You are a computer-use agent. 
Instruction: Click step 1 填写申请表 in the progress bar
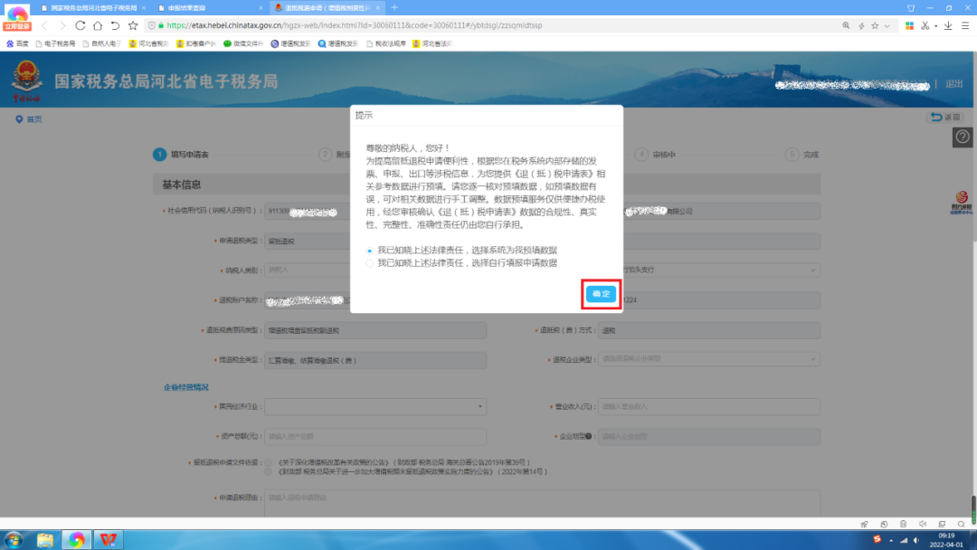181,155
